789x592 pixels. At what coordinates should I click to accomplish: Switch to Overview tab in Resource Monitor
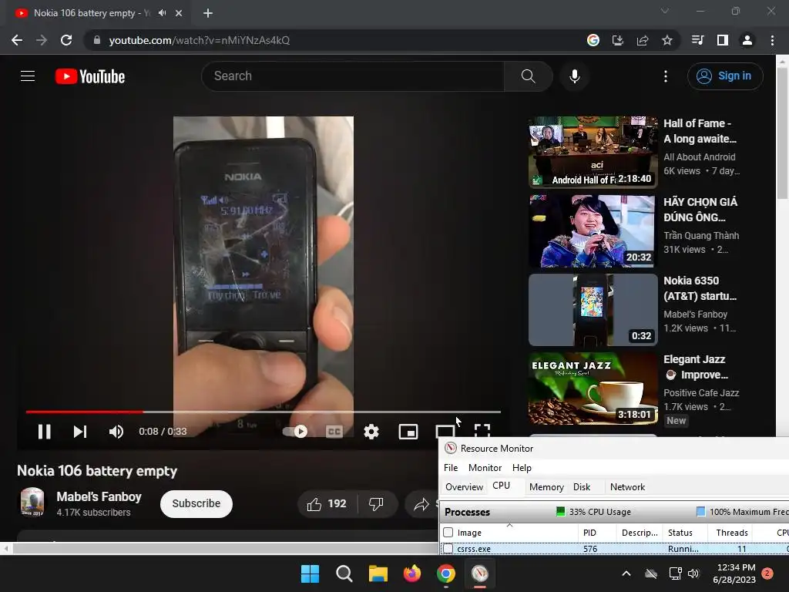[464, 487]
